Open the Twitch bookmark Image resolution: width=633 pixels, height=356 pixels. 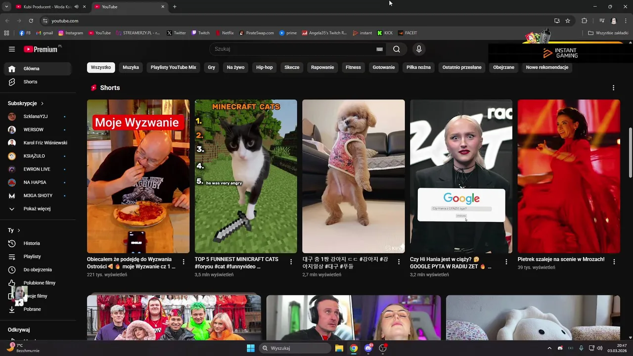[200, 33]
